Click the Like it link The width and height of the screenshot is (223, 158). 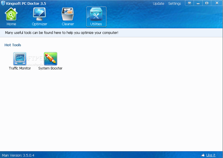(x=211, y=155)
